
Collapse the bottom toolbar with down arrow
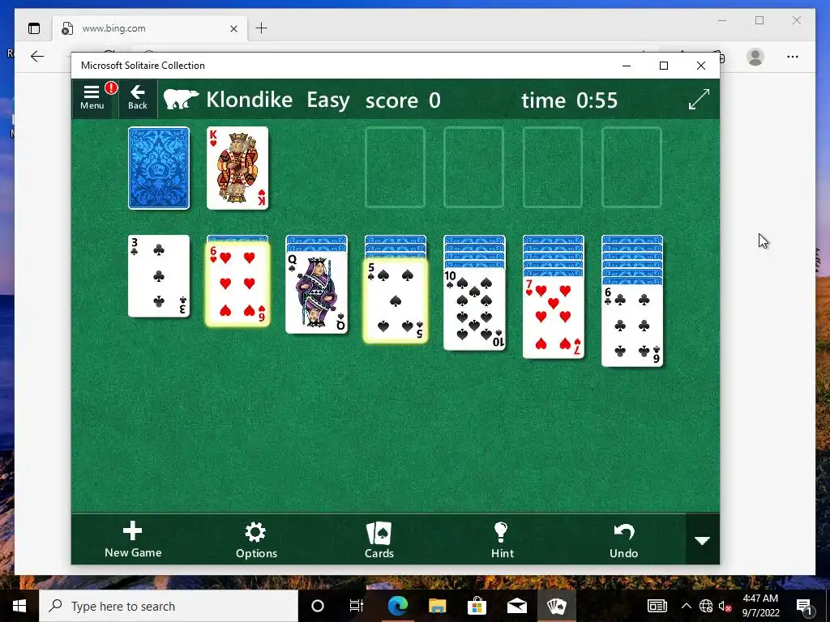703,540
